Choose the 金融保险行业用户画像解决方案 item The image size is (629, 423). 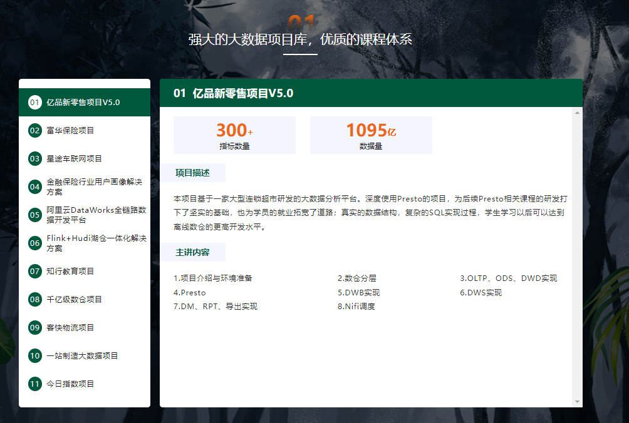tap(85, 186)
